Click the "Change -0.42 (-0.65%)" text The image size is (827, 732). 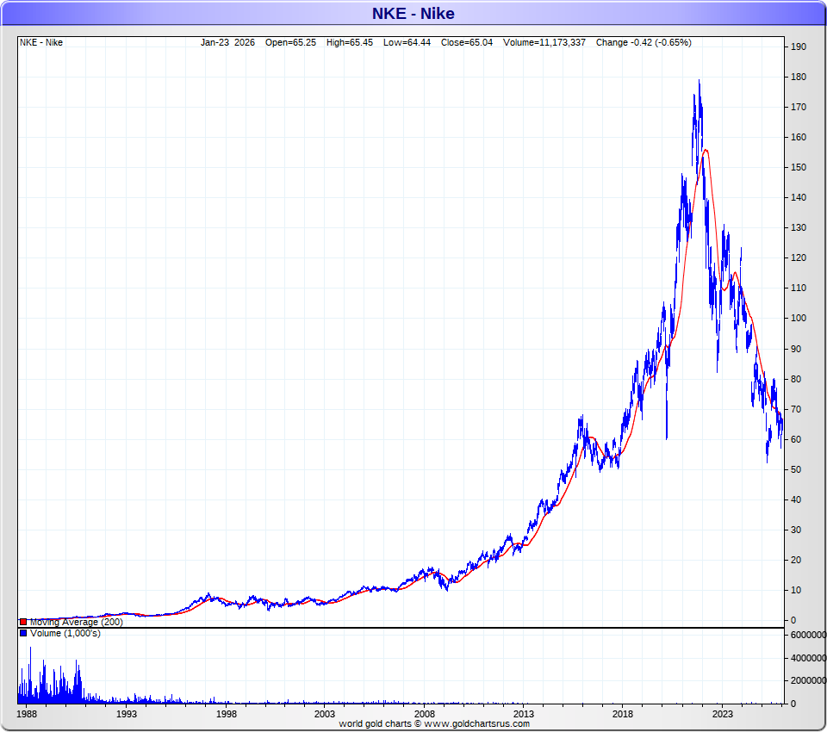(x=644, y=43)
